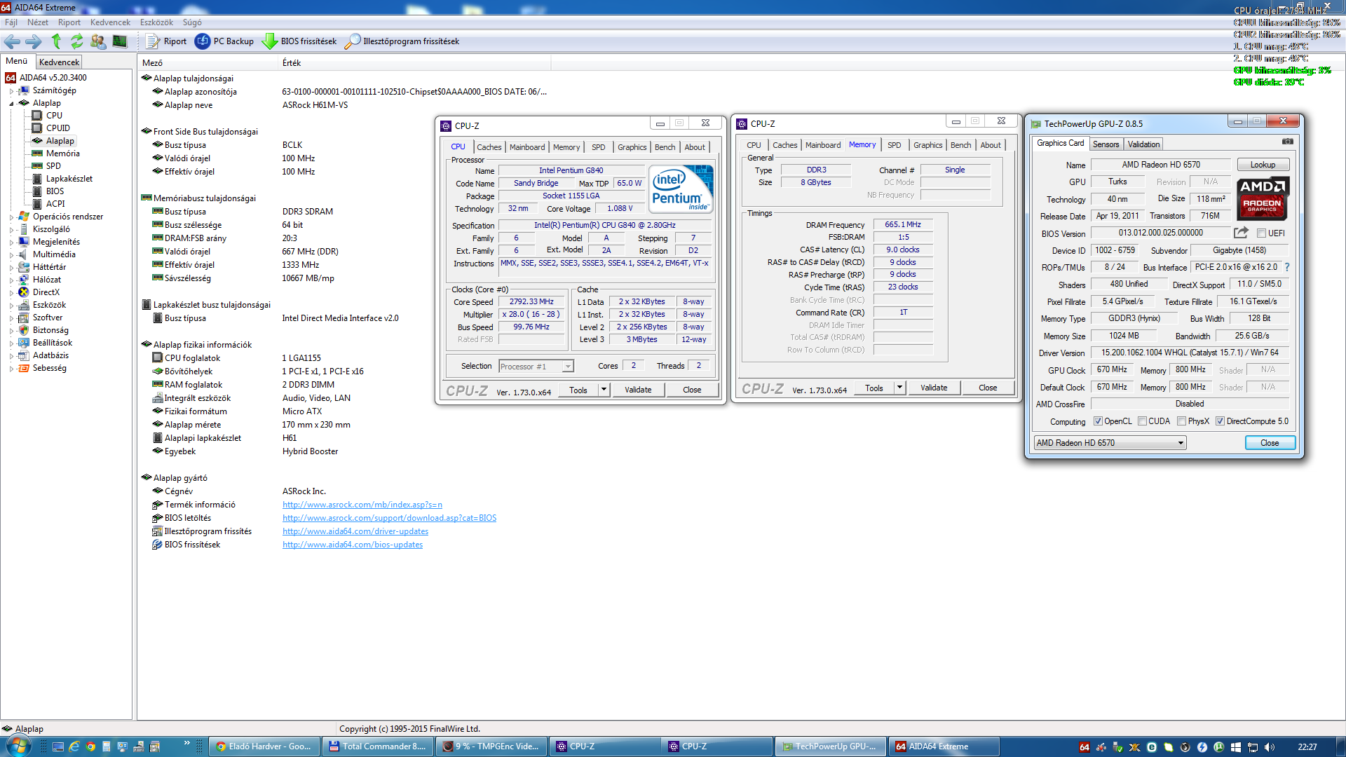Expand the Operációs rendszer tree node

tap(11, 217)
